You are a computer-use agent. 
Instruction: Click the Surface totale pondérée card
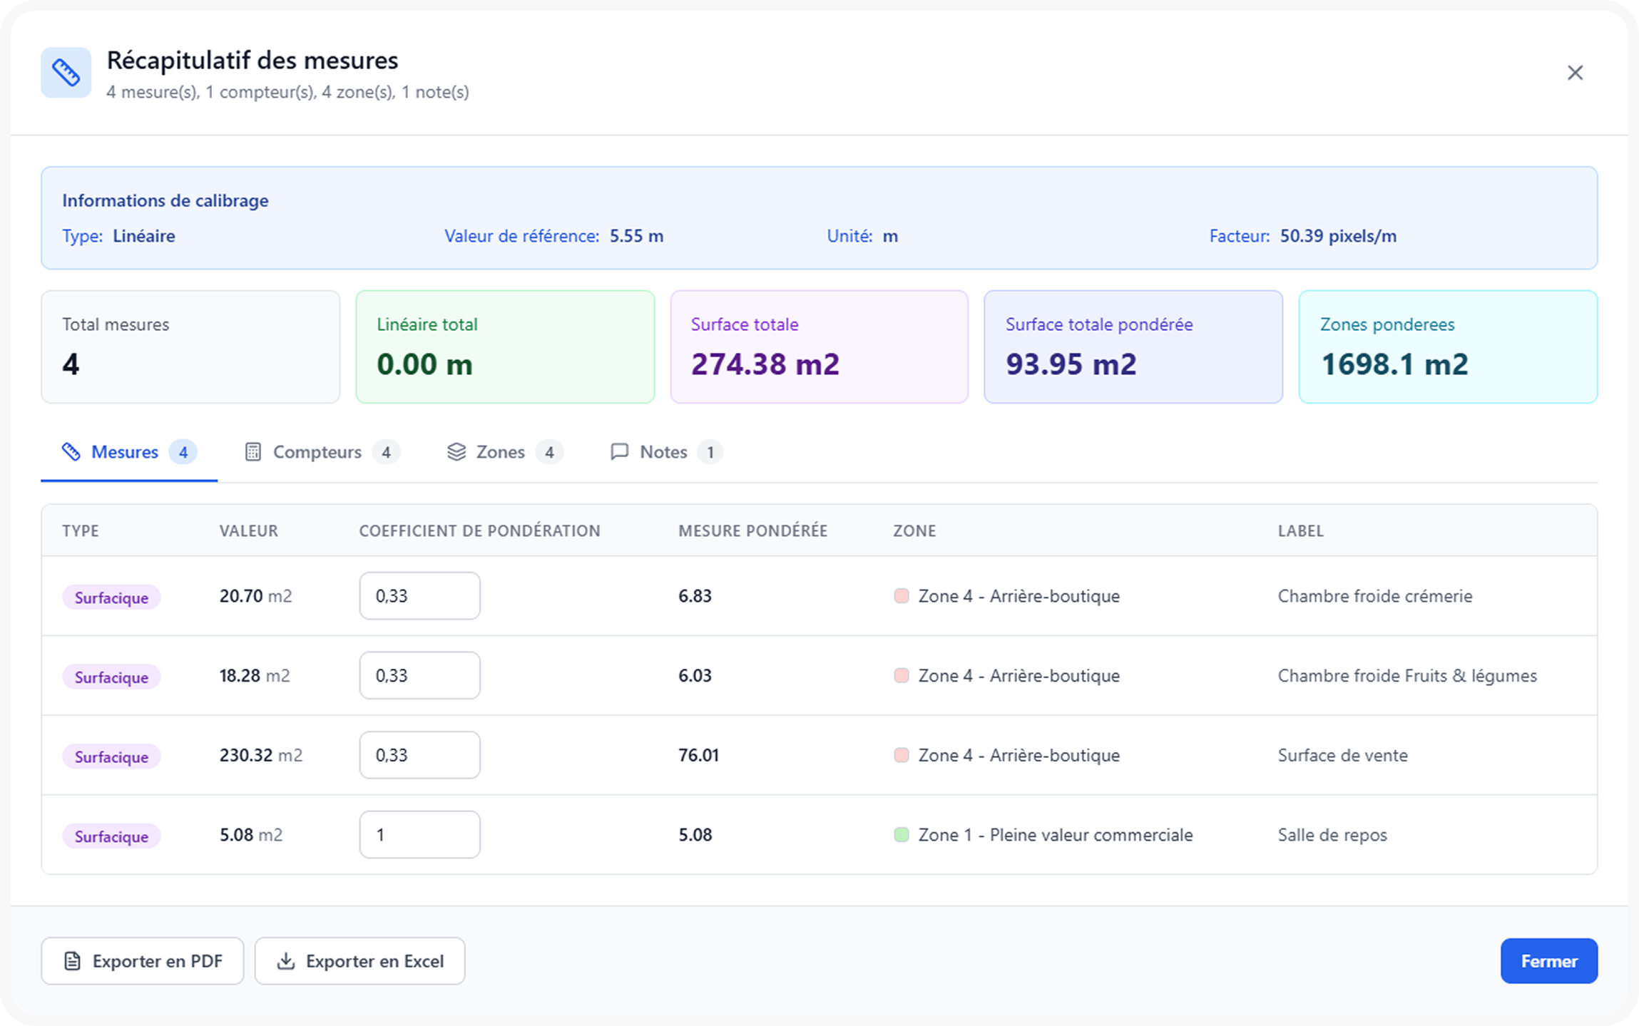pyautogui.click(x=1133, y=347)
